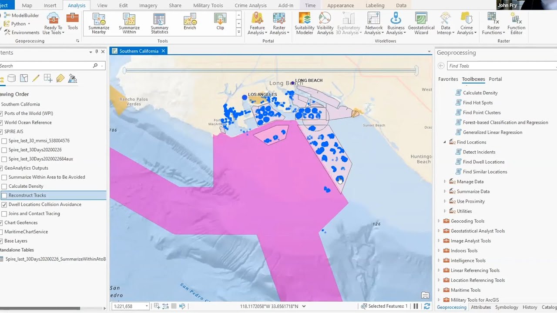557x313 pixels.
Task: Open the Enrich tool
Action: pyautogui.click(x=190, y=22)
